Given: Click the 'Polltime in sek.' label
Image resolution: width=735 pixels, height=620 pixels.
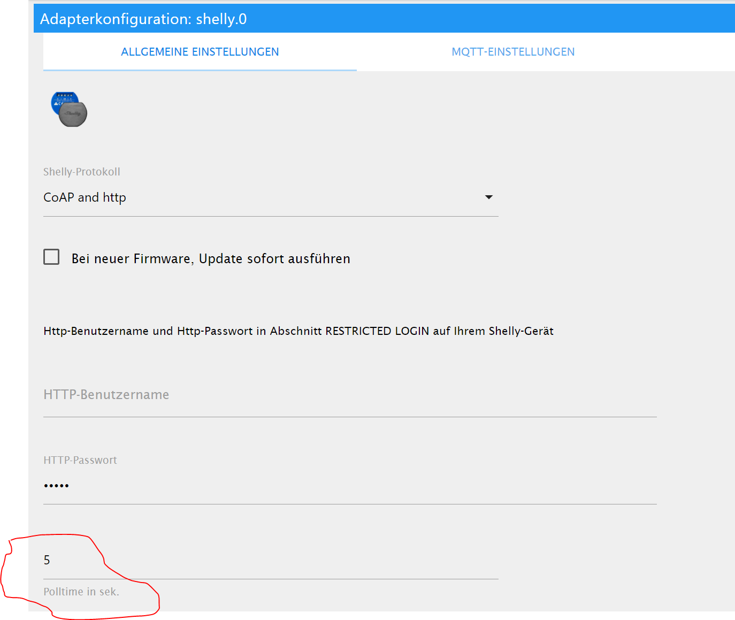Looking at the screenshot, I should (81, 592).
